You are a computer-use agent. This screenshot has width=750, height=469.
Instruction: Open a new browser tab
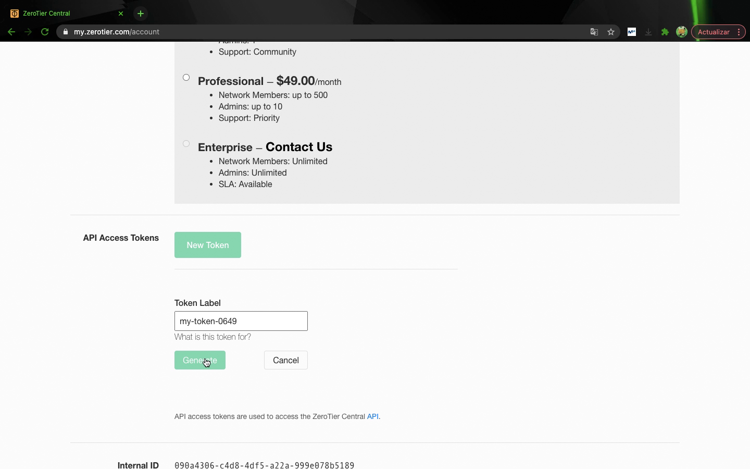click(x=141, y=14)
